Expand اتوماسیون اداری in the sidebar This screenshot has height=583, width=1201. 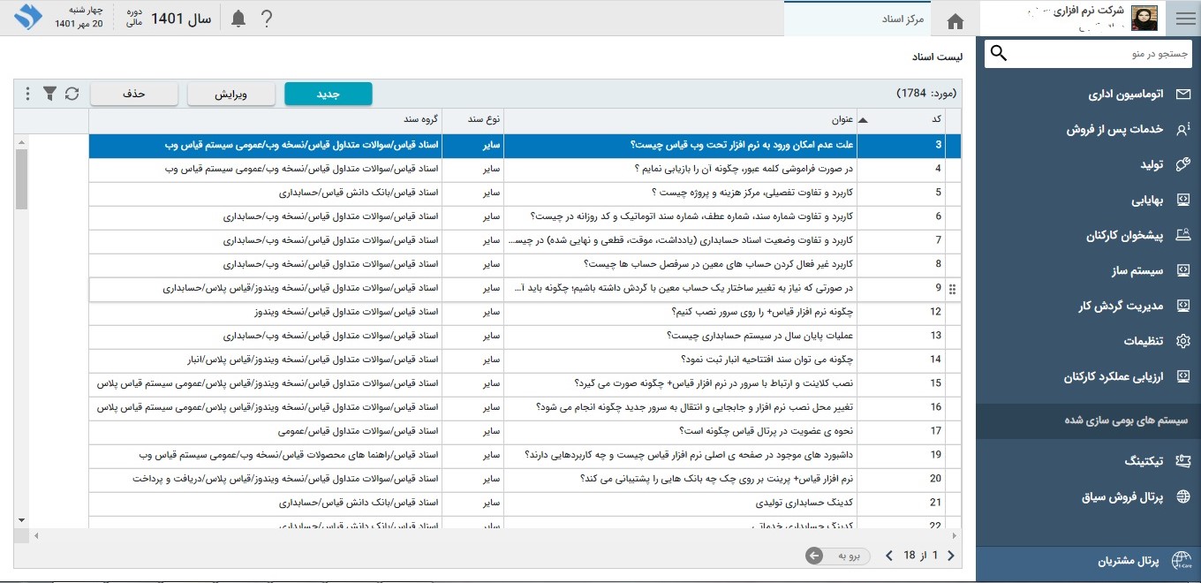[1124, 94]
